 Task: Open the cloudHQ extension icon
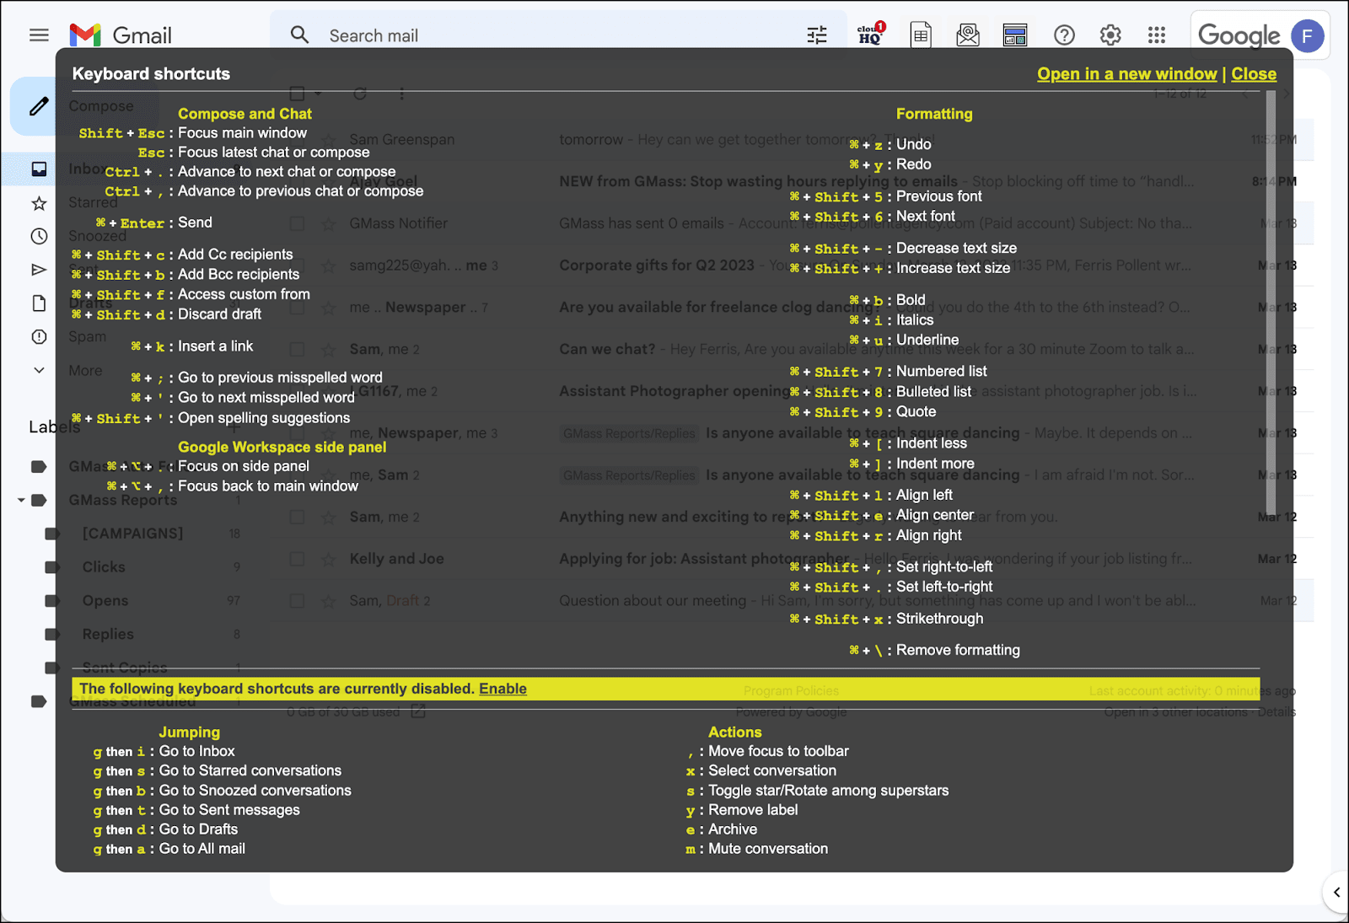872,35
